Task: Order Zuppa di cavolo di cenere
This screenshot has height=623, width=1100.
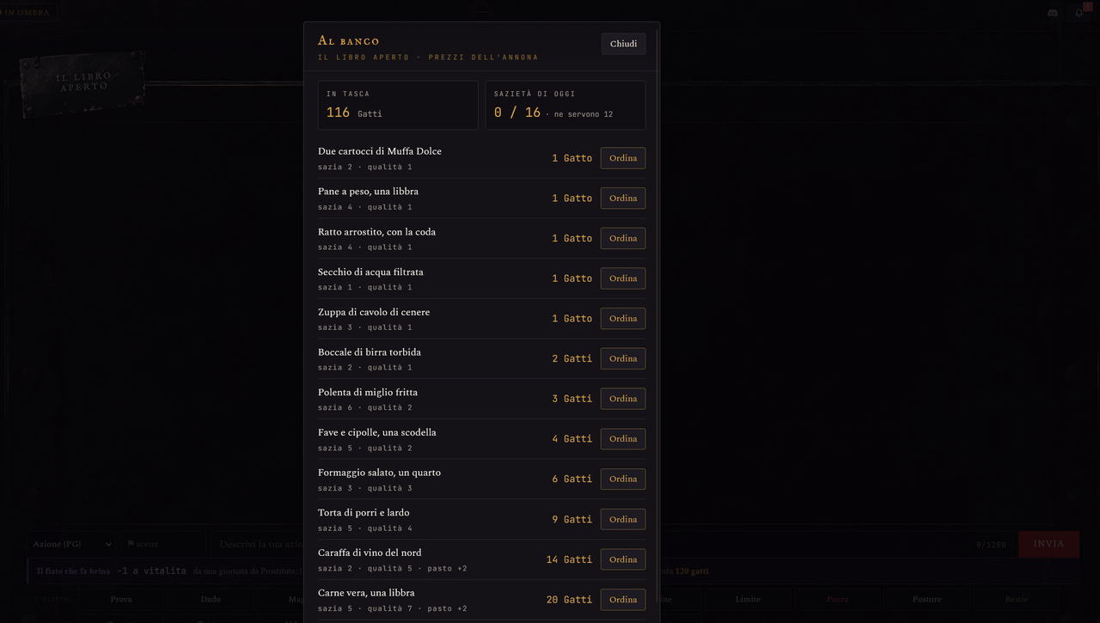Action: click(x=623, y=319)
